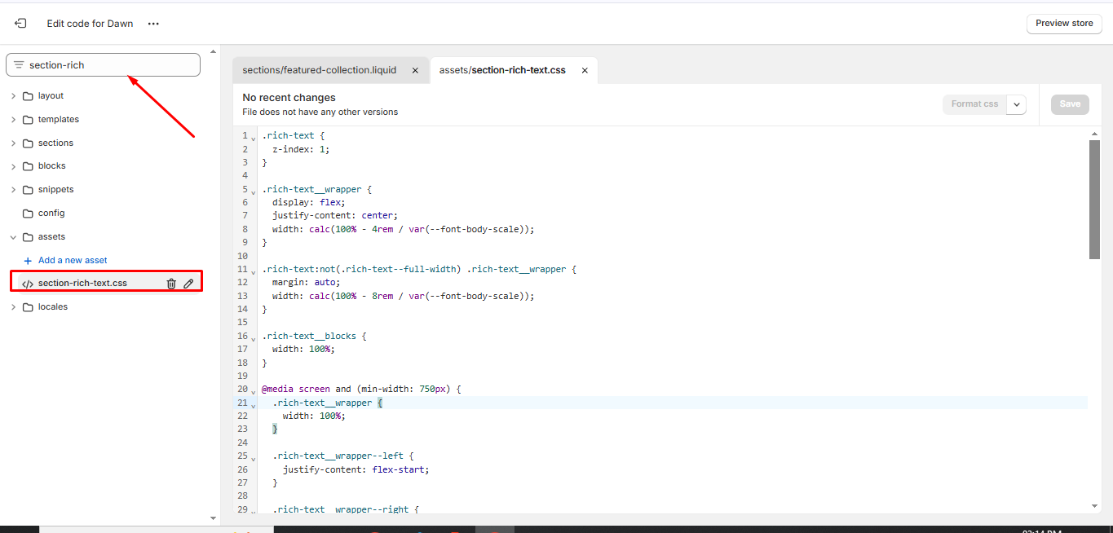Open the three-dot more actions menu
This screenshot has height=533, width=1113.
(153, 24)
